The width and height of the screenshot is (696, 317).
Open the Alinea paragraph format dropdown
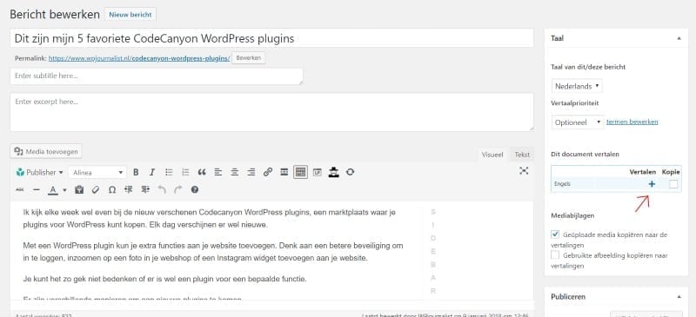(x=97, y=173)
